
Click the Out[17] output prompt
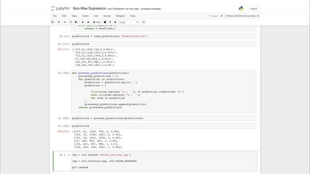[x=63, y=49]
